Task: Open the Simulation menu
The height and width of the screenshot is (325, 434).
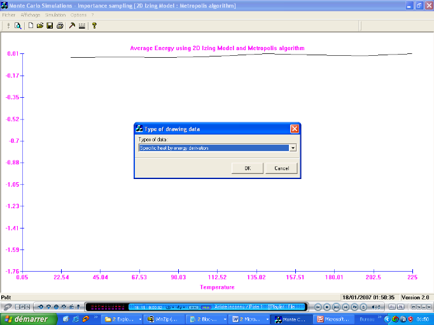Action: (55, 15)
